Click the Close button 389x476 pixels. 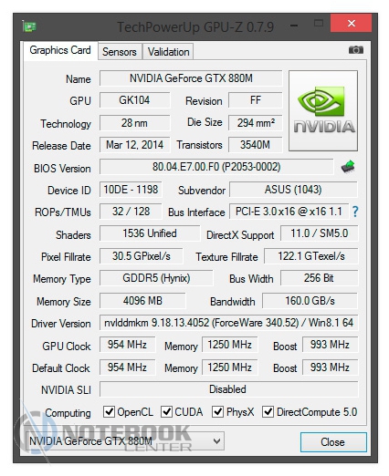tap(333, 442)
